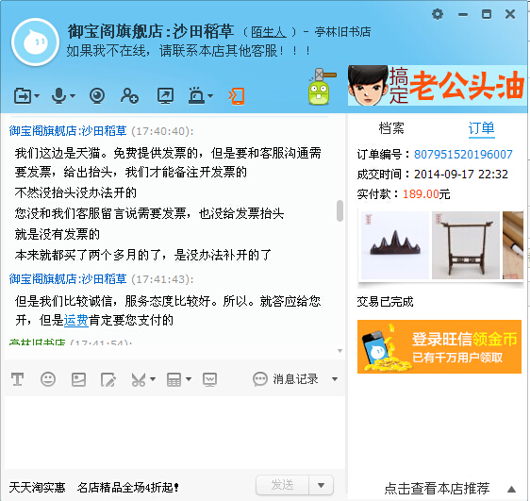This screenshot has height=501, width=530.
Task: Click the send file icon in toolbar
Action: coord(23,96)
